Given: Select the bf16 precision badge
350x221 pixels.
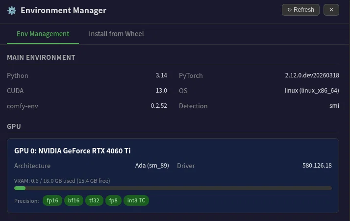Looking at the screenshot, I should pyautogui.click(x=74, y=200).
